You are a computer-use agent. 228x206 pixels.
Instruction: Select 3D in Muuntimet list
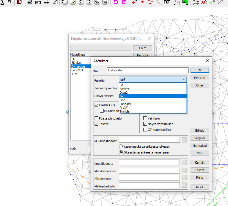click(x=81, y=59)
